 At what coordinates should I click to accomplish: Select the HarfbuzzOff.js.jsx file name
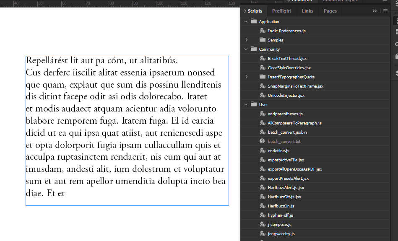point(284,197)
